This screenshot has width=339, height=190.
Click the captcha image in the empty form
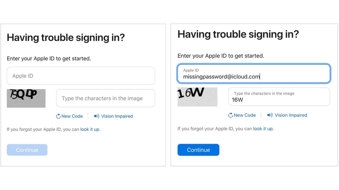tap(26, 98)
